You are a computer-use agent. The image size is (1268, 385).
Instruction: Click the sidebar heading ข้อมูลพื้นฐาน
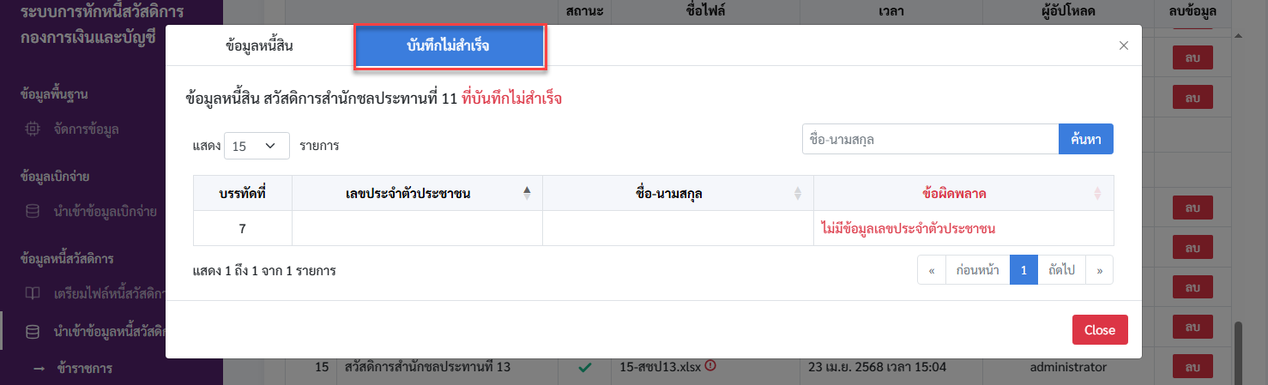(55, 93)
